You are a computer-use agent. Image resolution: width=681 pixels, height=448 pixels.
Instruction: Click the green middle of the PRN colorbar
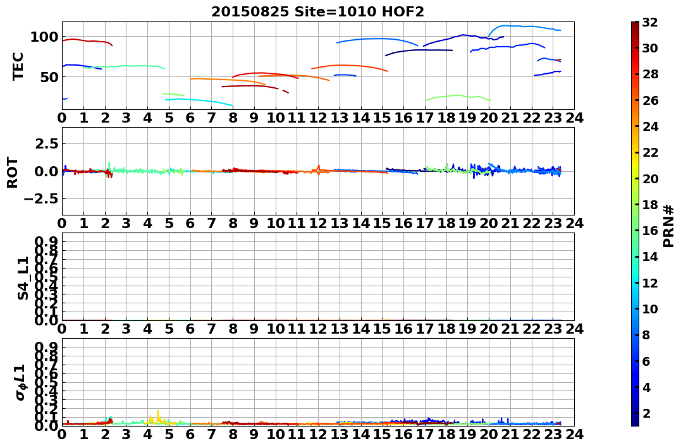coord(635,224)
